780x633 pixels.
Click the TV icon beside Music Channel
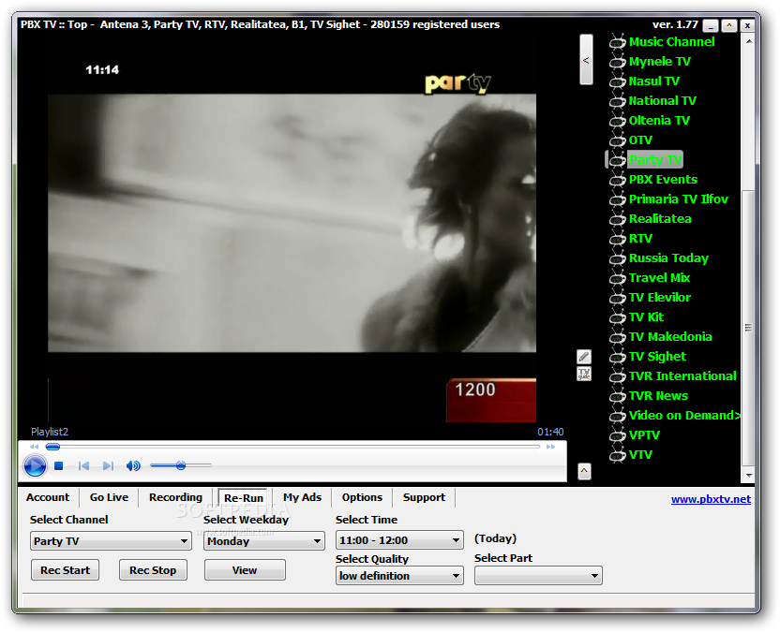click(617, 42)
